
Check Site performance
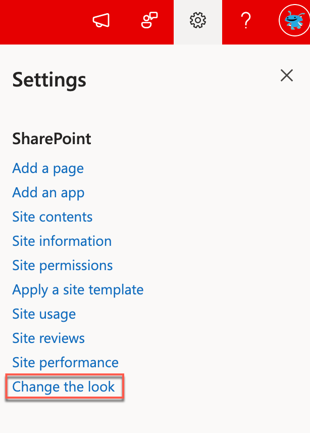click(66, 363)
